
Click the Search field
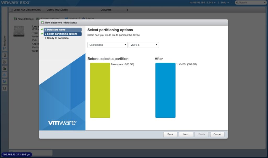tap(251, 3)
